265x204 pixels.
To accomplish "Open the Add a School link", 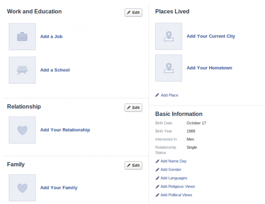I will coord(55,70).
